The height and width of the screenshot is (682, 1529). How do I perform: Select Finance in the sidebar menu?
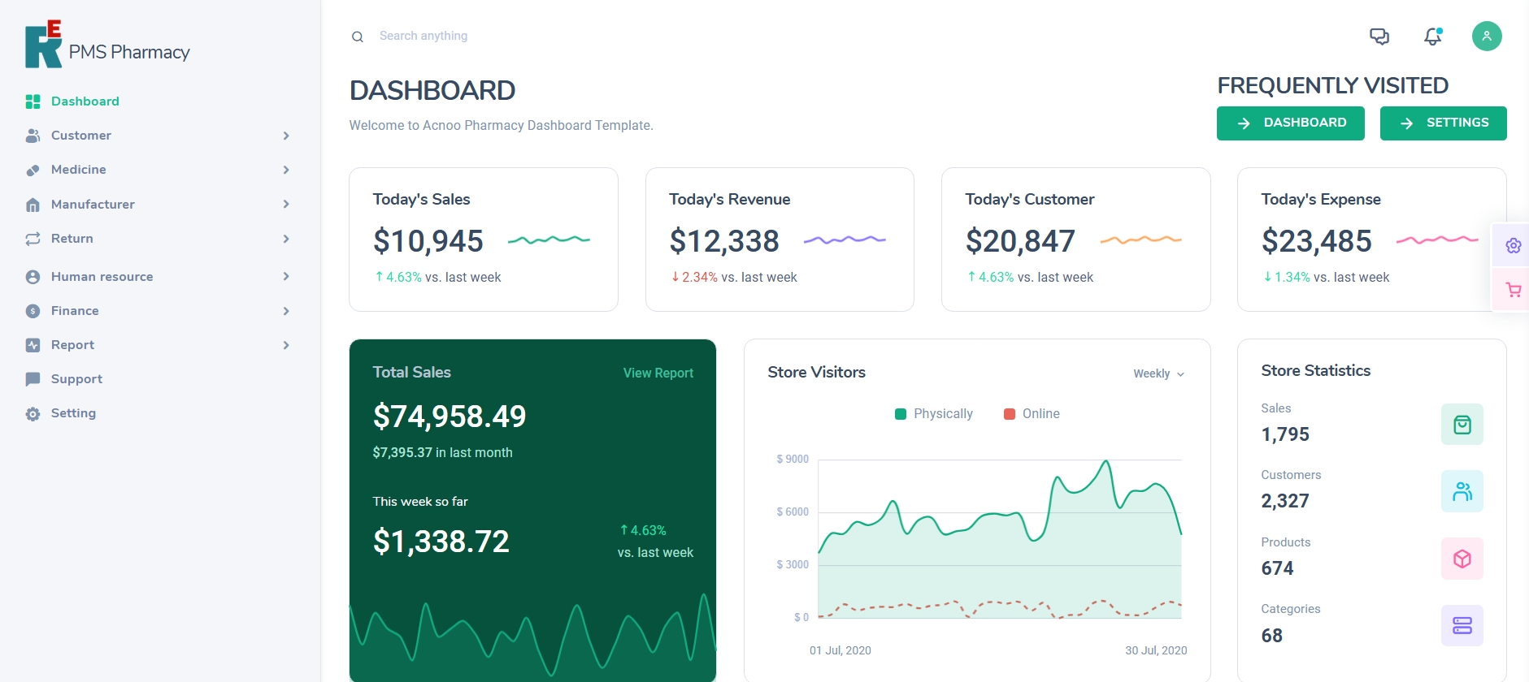75,311
